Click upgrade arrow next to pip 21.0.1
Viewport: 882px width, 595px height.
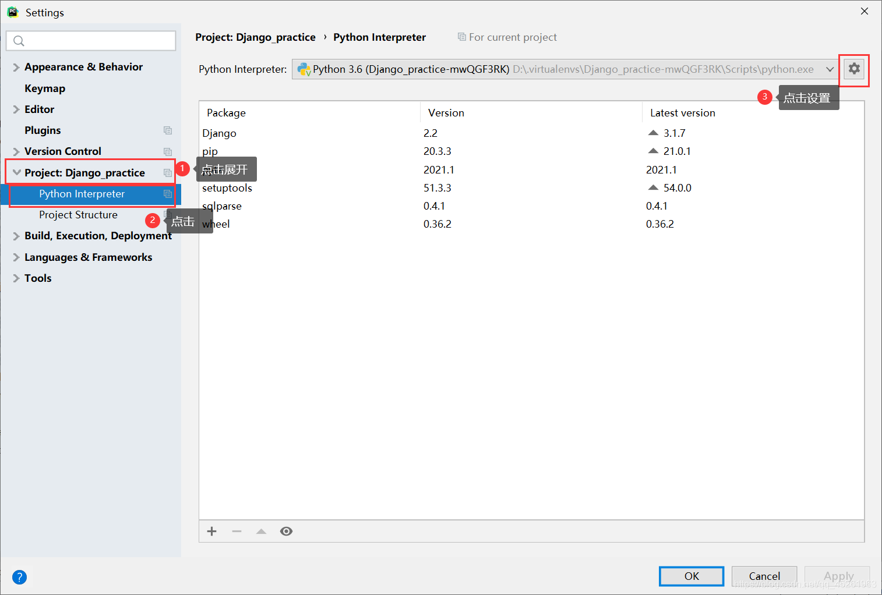point(653,151)
